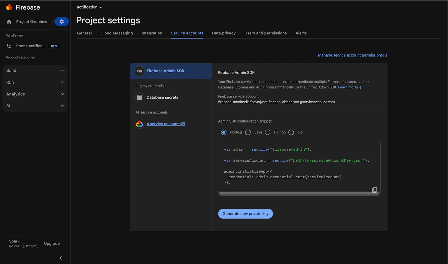The image size is (448, 264).
Task: Open the project settings gear icon
Action: (x=62, y=22)
